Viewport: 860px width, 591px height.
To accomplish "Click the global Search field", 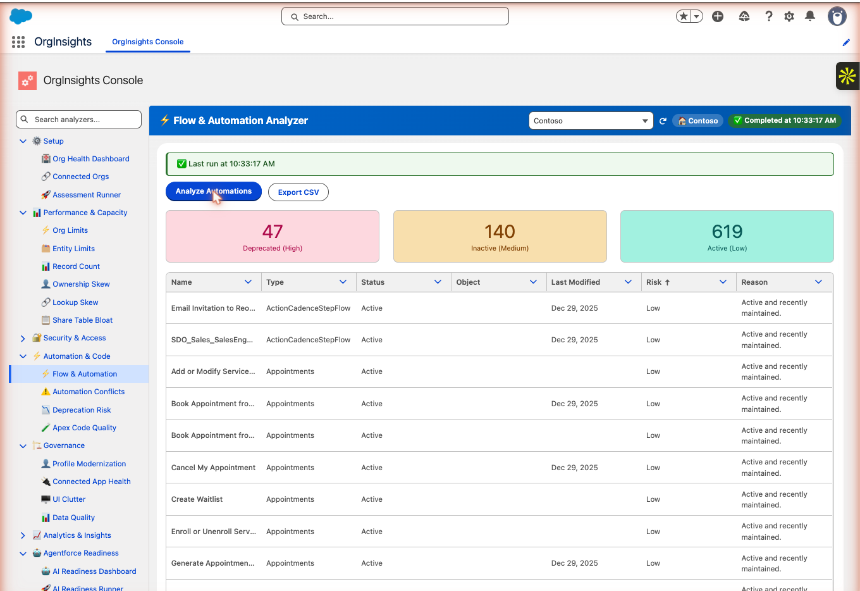I will pyautogui.click(x=395, y=16).
